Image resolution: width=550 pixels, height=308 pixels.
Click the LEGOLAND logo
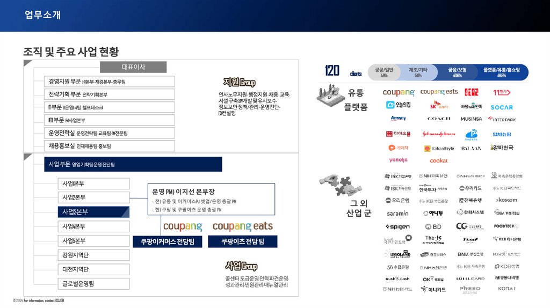pyautogui.click(x=398, y=254)
